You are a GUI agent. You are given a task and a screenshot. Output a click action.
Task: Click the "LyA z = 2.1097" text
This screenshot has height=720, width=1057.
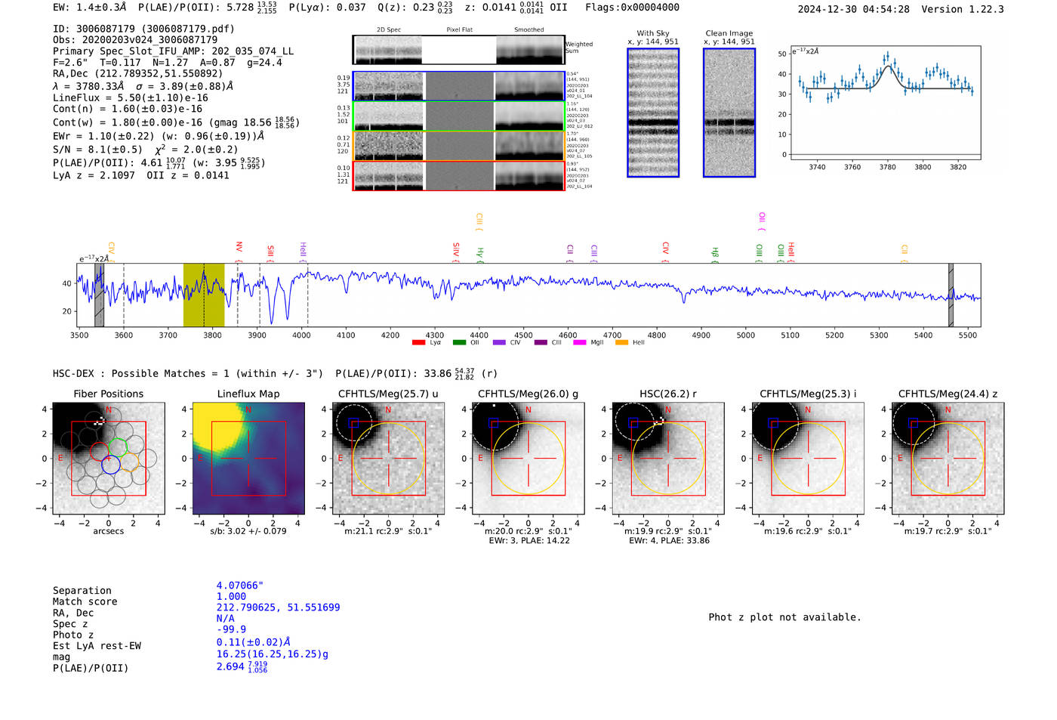tap(94, 175)
